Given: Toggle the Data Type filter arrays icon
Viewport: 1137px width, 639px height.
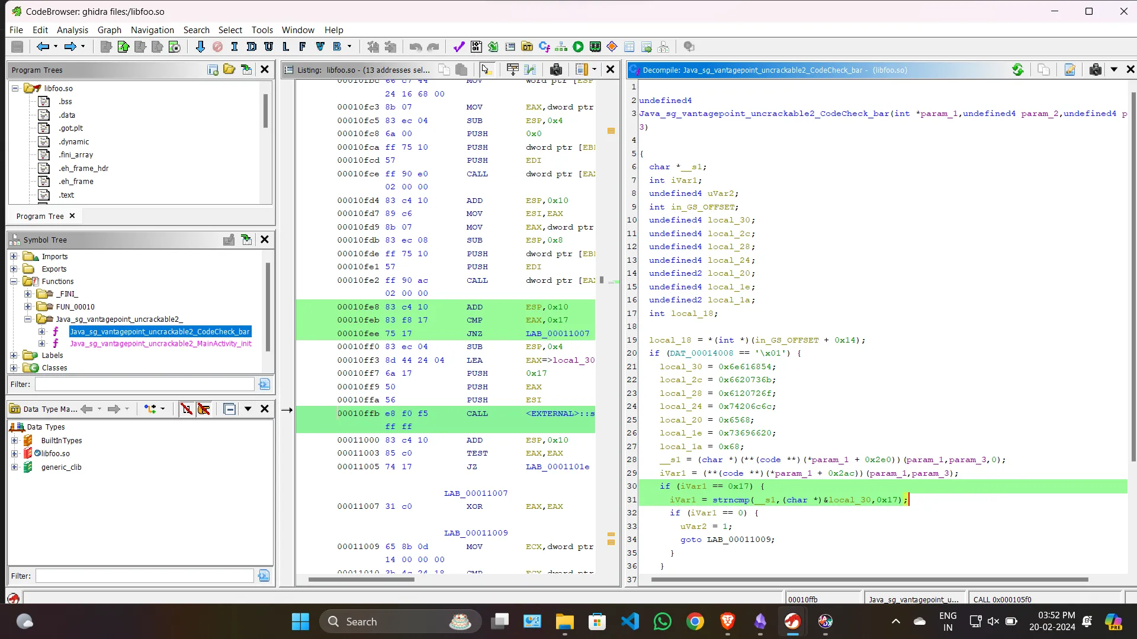Looking at the screenshot, I should click(x=187, y=409).
